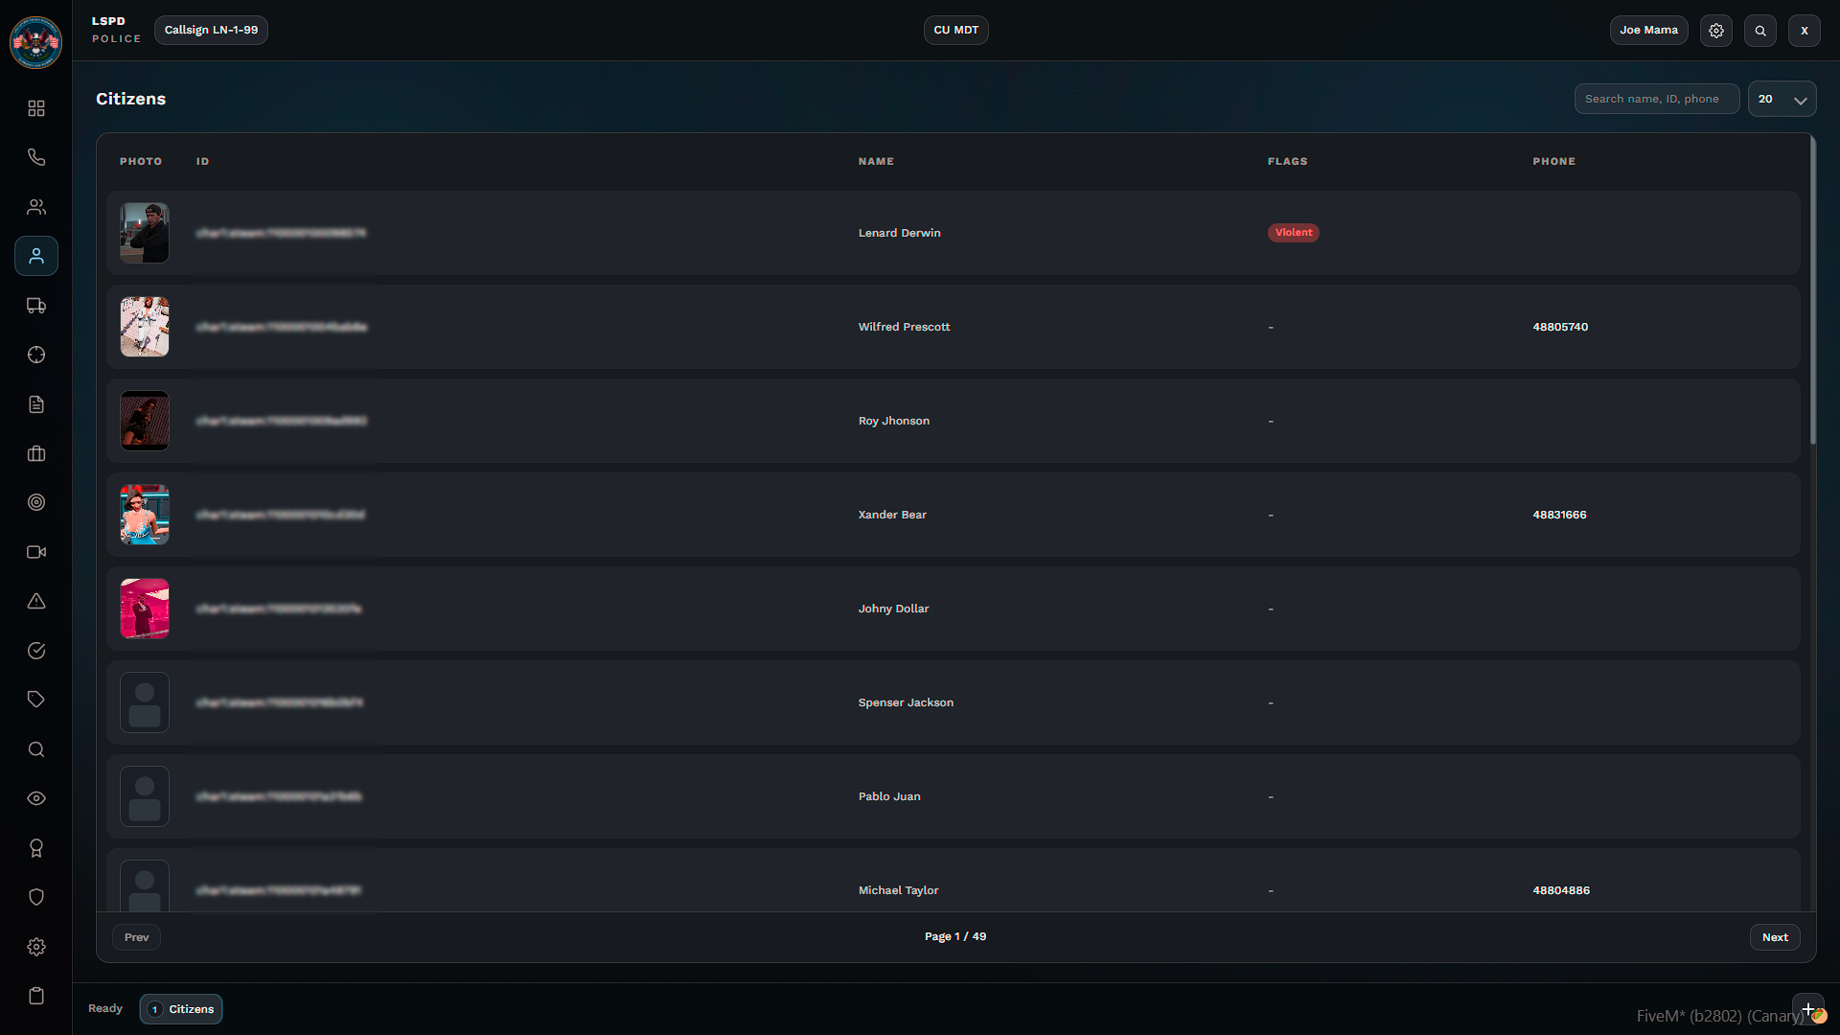1840x1035 pixels.
Task: Click the top-bar settings gear icon
Action: [1716, 31]
